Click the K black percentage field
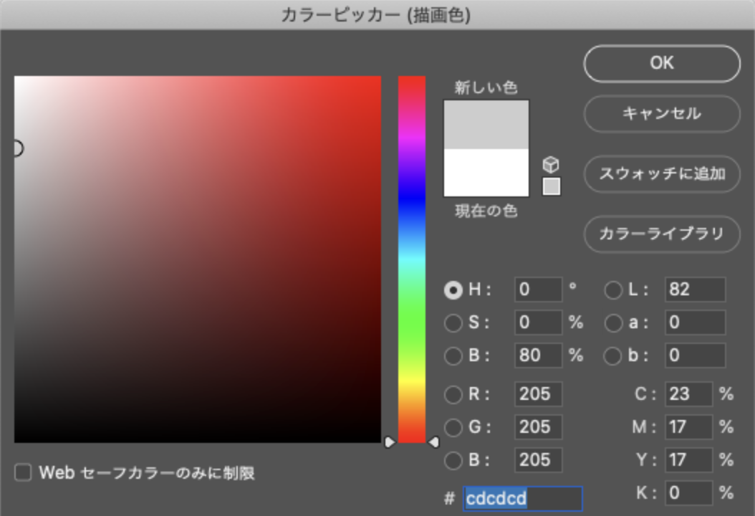This screenshot has height=516, width=755. coord(688,493)
